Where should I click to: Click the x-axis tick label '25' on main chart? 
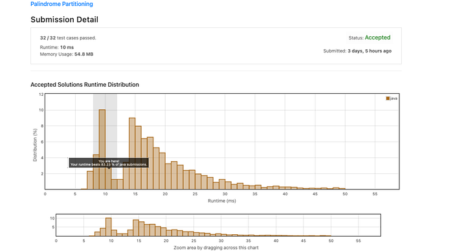195,194
